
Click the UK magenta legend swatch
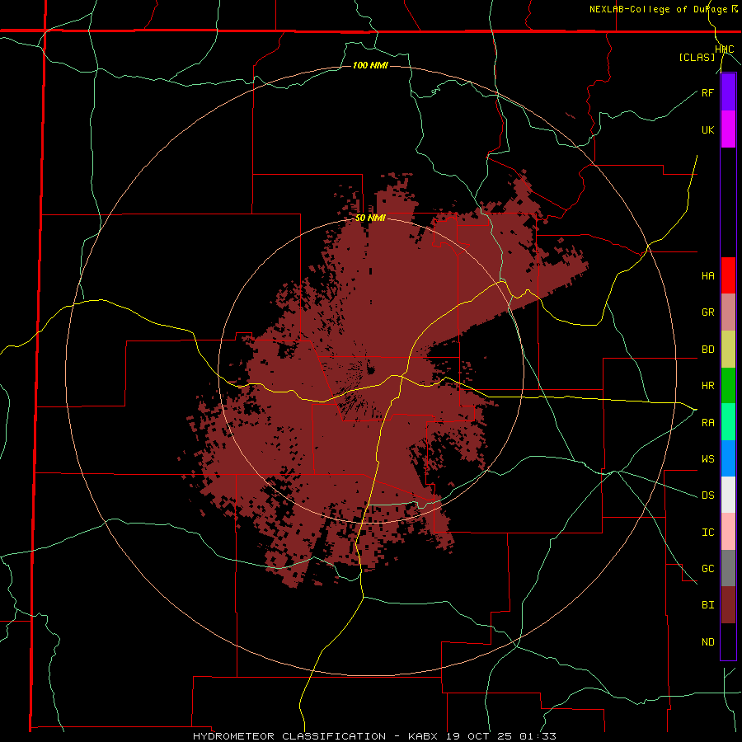pyautogui.click(x=728, y=129)
